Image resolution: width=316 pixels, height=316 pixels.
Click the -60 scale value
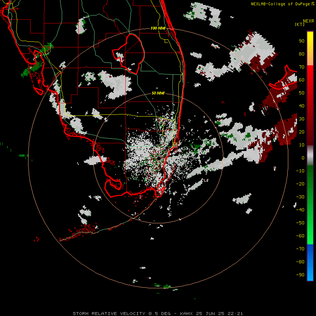coord(300,236)
